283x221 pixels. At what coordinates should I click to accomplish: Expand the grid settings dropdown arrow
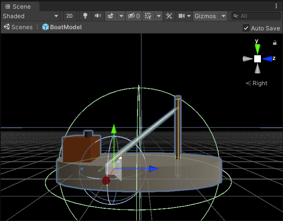click(159, 16)
